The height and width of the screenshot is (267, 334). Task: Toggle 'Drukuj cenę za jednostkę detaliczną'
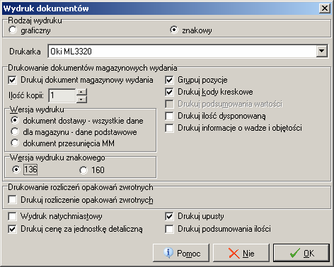pos(12,229)
